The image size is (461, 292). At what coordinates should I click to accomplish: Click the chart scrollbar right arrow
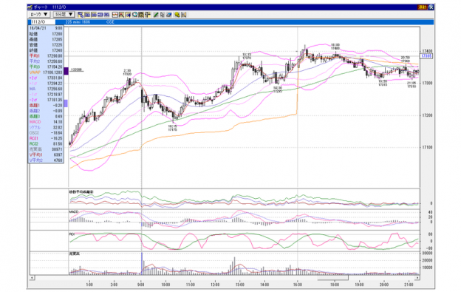tap(417, 277)
